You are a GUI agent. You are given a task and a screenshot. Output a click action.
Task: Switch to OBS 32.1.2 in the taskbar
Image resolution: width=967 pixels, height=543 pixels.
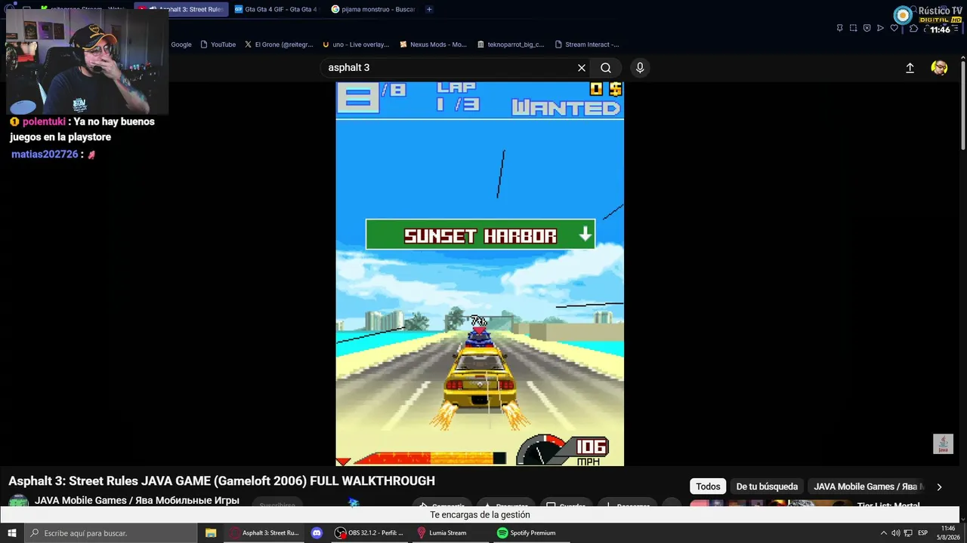(371, 533)
